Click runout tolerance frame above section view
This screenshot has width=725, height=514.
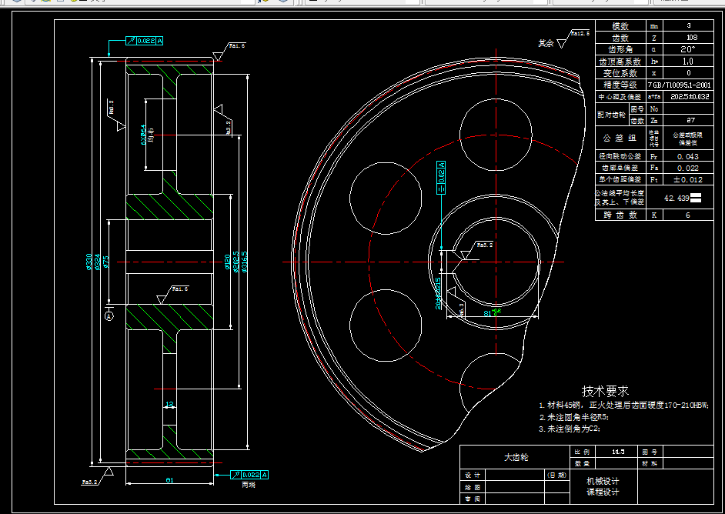point(145,41)
